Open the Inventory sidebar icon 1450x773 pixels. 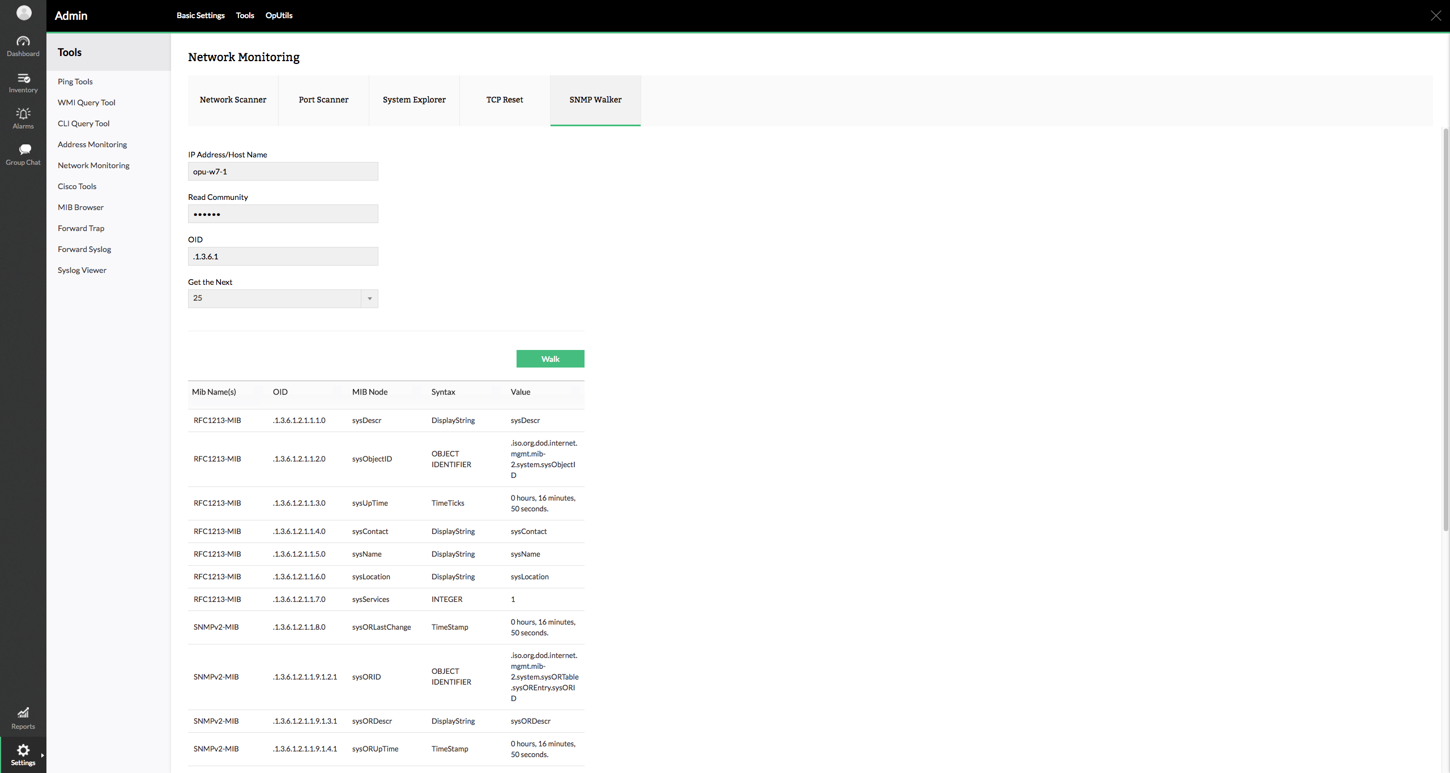coord(23,78)
